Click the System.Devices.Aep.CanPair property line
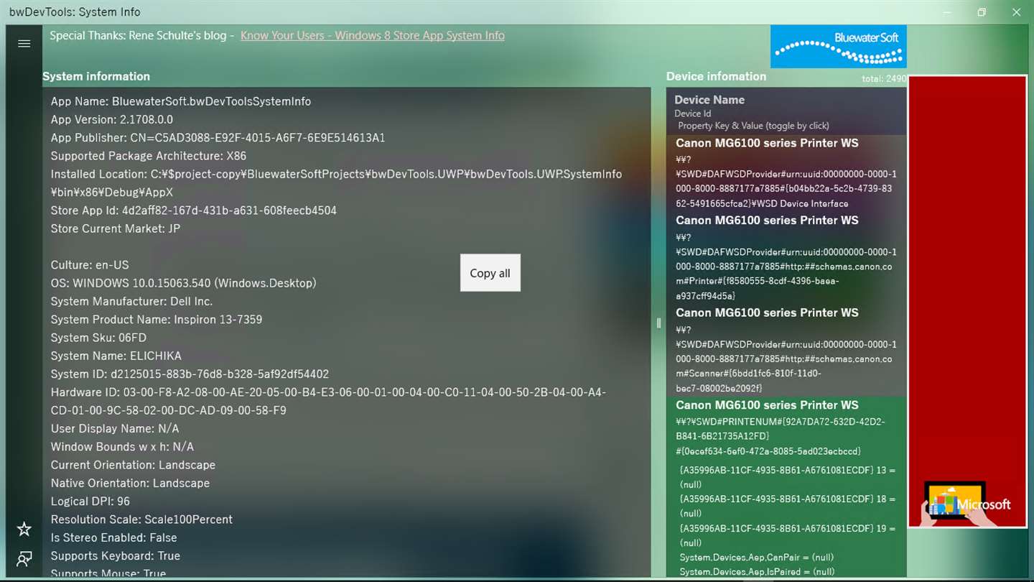Viewport: 1034px width, 582px height. pos(756,558)
